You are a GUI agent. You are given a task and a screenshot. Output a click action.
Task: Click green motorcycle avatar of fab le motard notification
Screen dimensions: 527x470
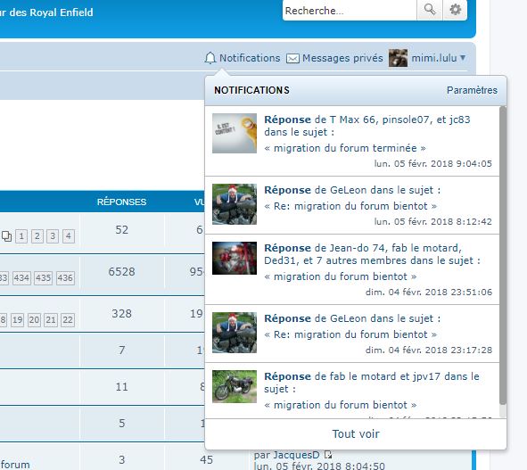click(235, 386)
